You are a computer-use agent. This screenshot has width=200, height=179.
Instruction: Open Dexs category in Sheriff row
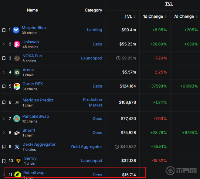point(97,133)
